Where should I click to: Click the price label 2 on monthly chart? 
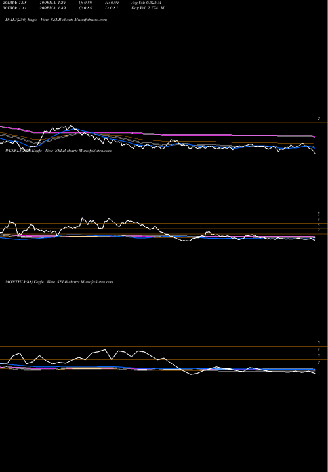pyautogui.click(x=319, y=362)
